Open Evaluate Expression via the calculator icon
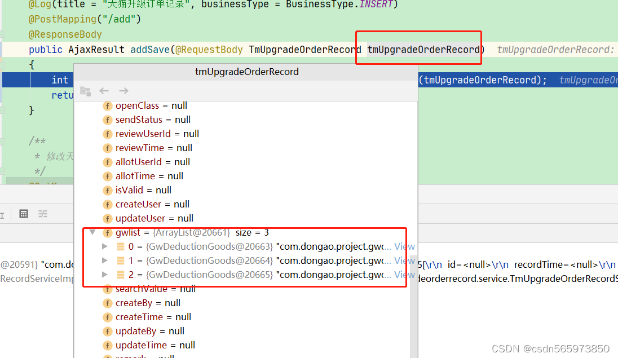This screenshot has width=618, height=358. (x=23, y=213)
